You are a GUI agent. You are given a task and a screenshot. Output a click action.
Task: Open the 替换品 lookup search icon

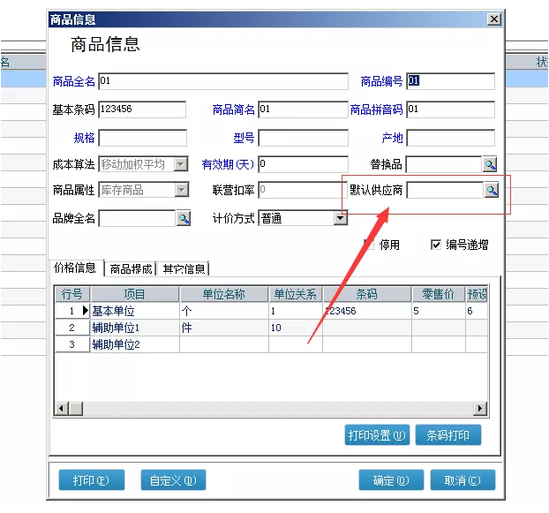[490, 164]
